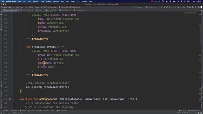203x114 pixels.
Task: Open the App Inspection tool window
Action: pos(62,111)
